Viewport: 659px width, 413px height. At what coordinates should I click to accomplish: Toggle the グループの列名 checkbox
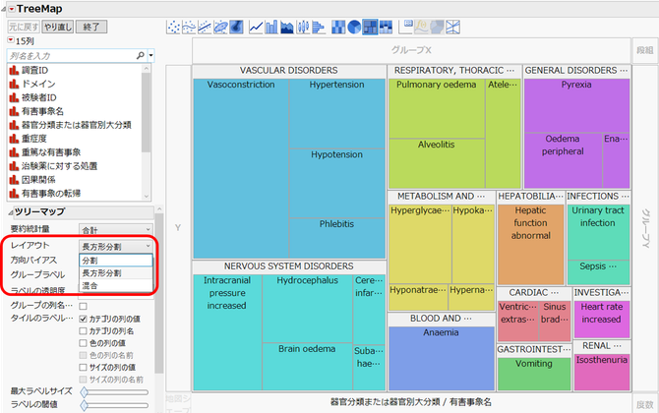[84, 306]
